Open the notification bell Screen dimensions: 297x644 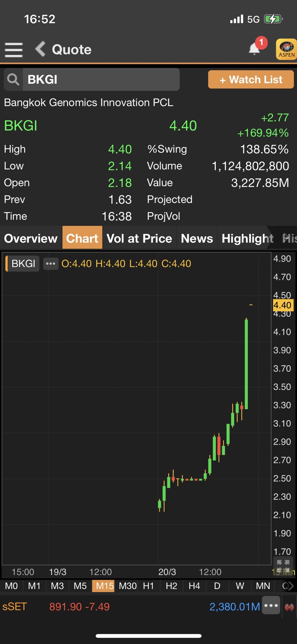click(x=254, y=49)
